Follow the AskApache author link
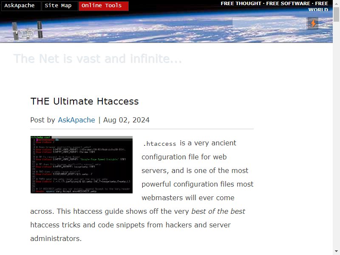The height and width of the screenshot is (255, 340). tap(76, 120)
